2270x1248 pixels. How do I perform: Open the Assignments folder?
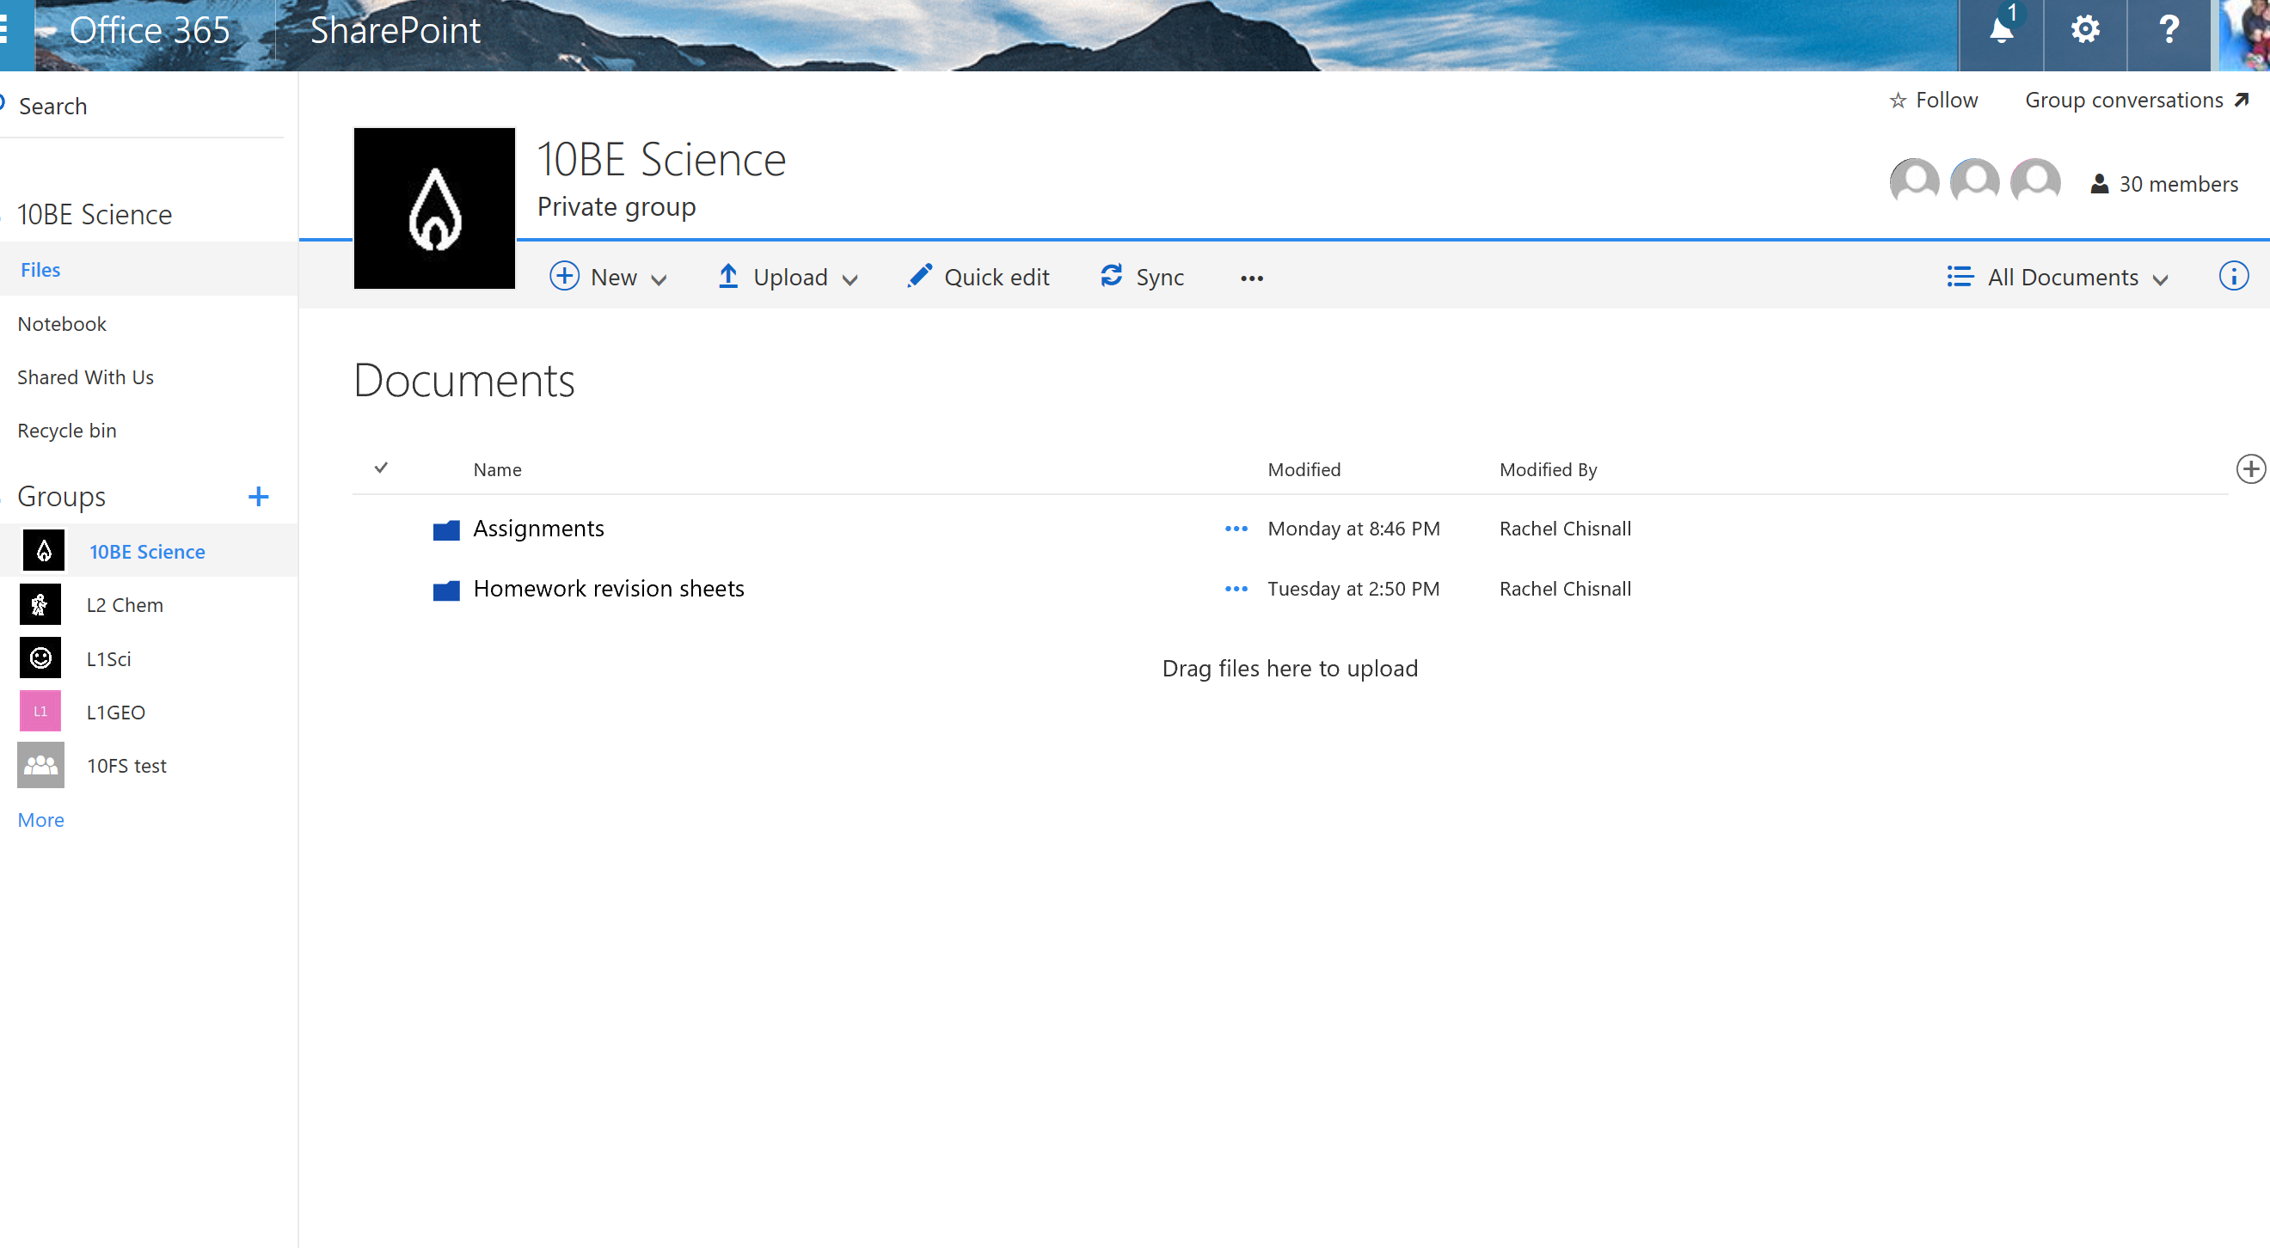[538, 529]
